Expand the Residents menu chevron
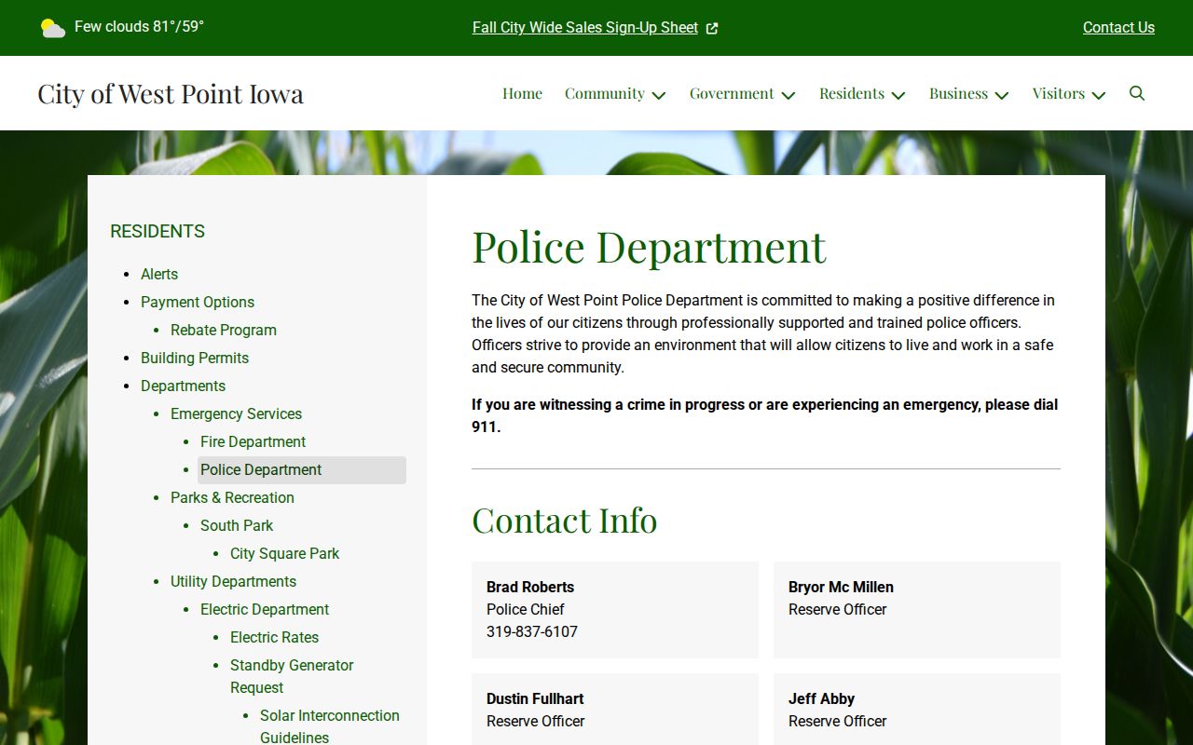The width and height of the screenshot is (1193, 745). 898,95
